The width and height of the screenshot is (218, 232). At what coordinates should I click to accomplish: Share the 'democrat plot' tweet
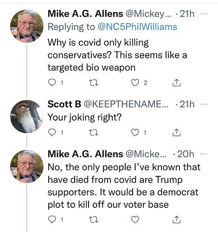coord(176,219)
